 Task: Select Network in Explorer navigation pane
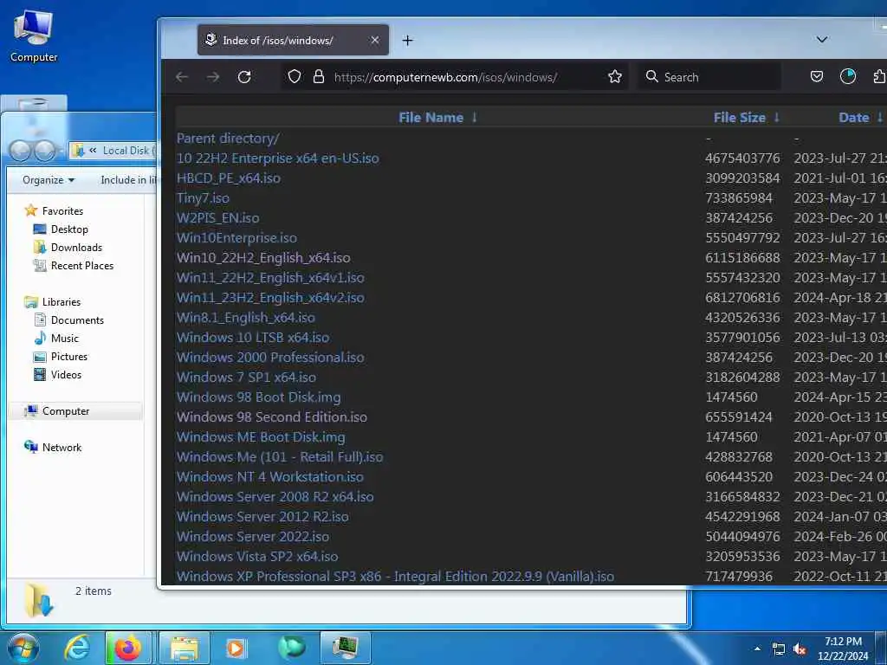[x=53, y=448]
